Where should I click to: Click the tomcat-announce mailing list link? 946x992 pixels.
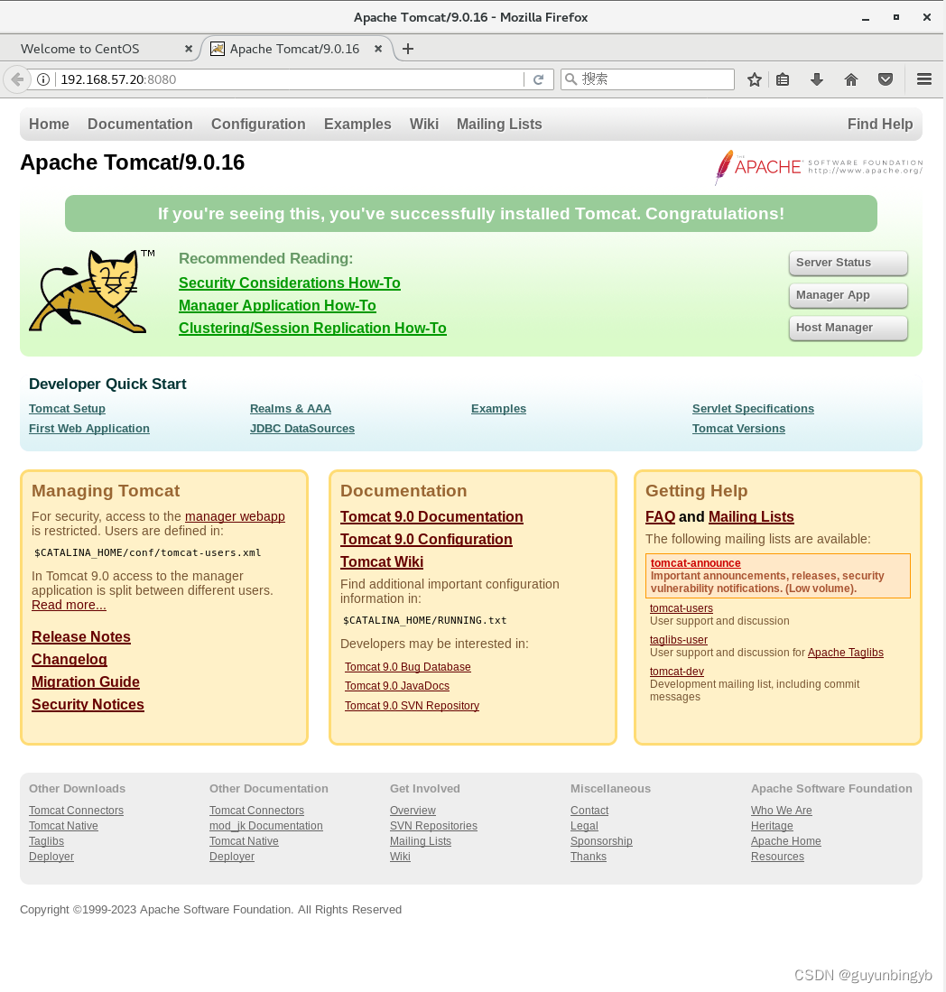point(695,563)
